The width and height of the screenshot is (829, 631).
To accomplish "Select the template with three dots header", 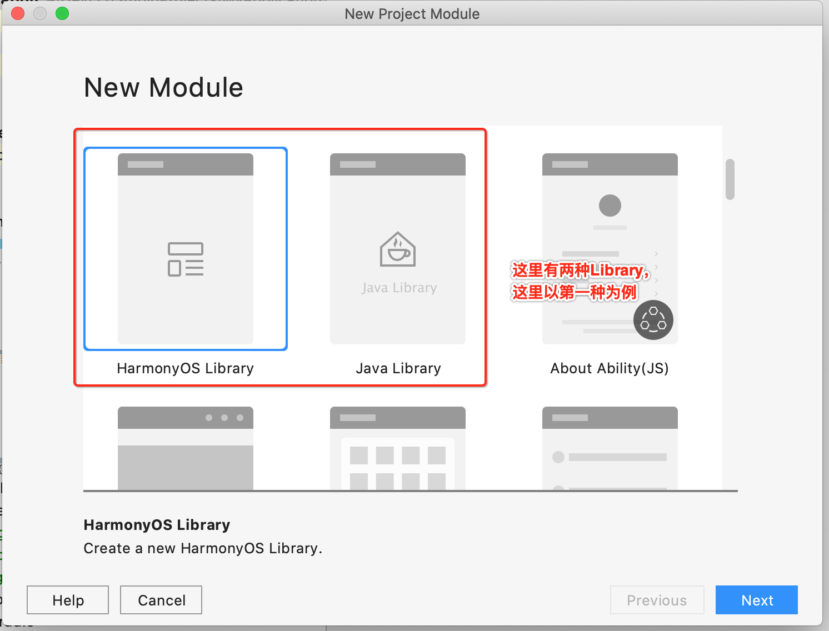I will coord(186,448).
